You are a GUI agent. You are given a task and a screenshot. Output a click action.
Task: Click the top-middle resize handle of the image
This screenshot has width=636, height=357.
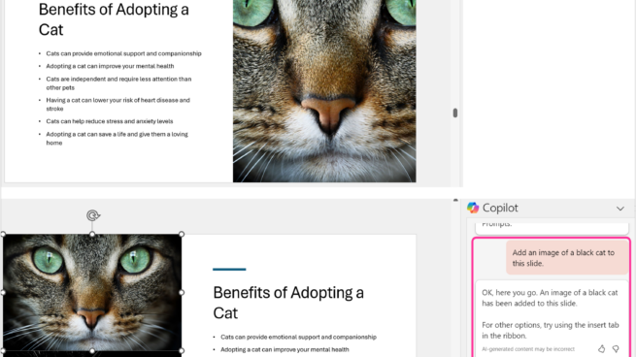click(92, 234)
